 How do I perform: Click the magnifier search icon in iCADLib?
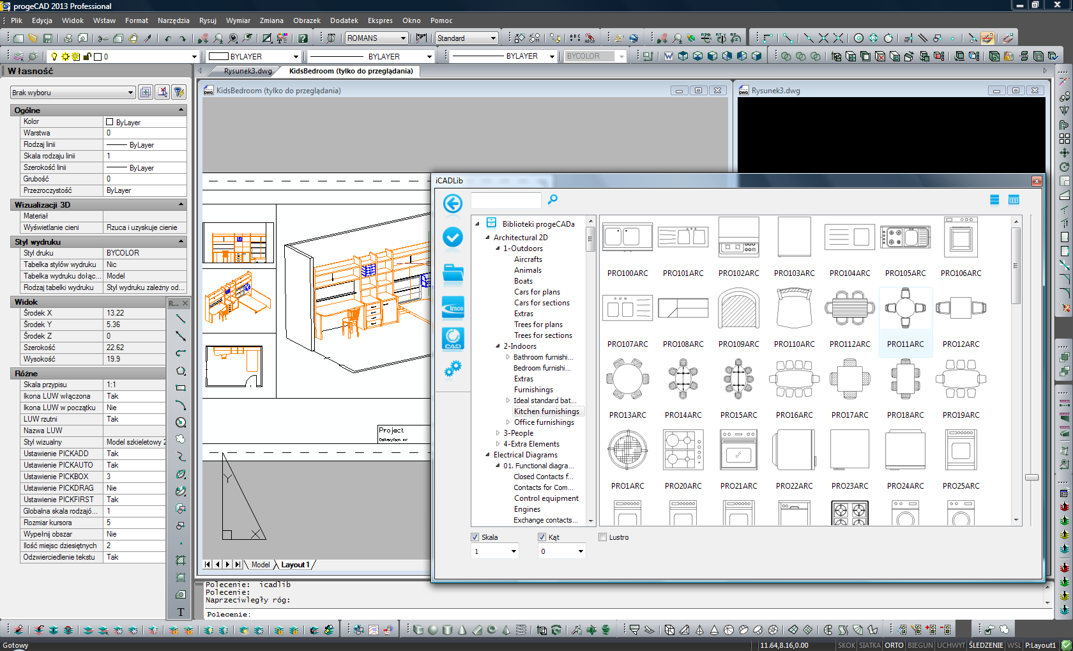coord(552,200)
